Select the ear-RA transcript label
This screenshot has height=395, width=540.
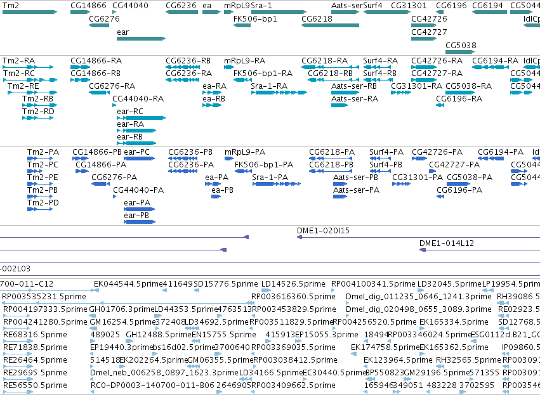pos(130,124)
